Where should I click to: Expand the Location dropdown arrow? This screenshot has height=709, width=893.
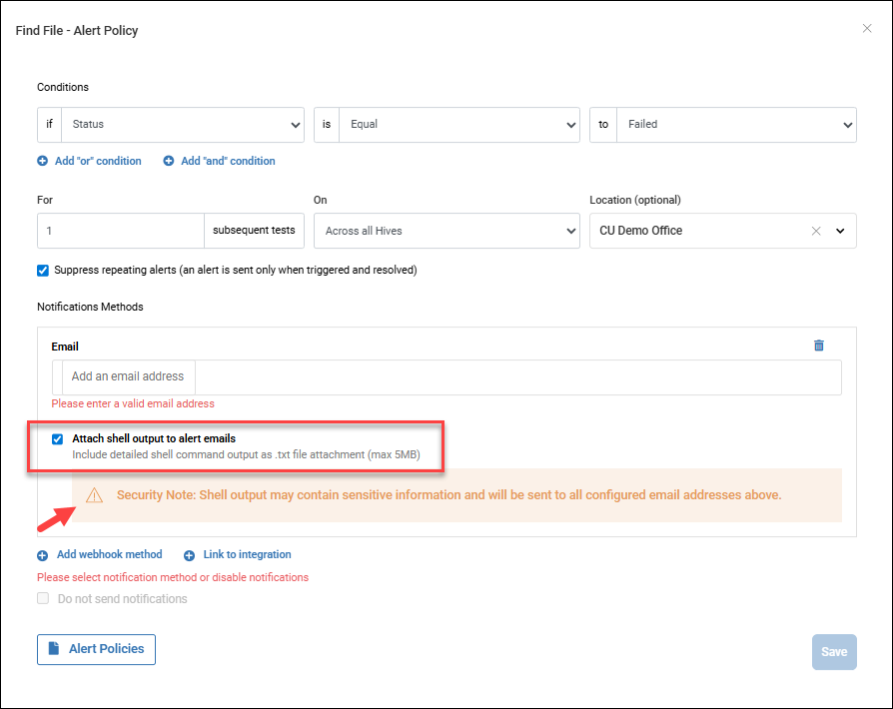[840, 231]
